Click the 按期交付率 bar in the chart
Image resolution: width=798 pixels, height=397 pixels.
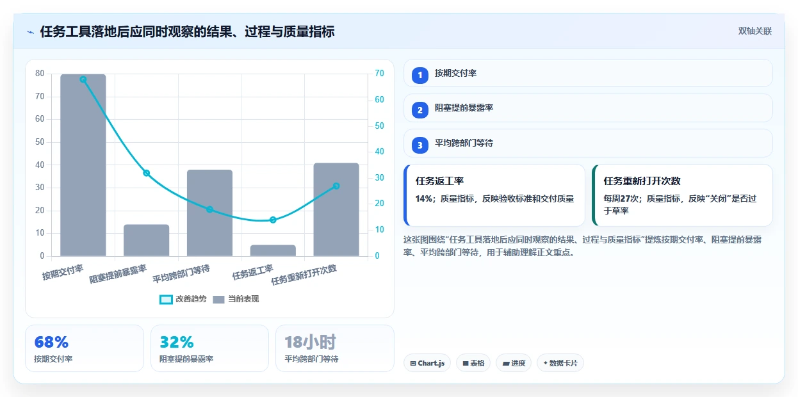[83, 165]
